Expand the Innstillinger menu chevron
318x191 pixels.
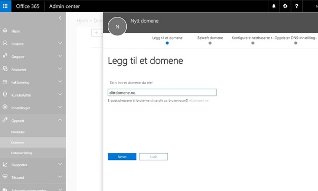pyautogui.click(x=60, y=107)
